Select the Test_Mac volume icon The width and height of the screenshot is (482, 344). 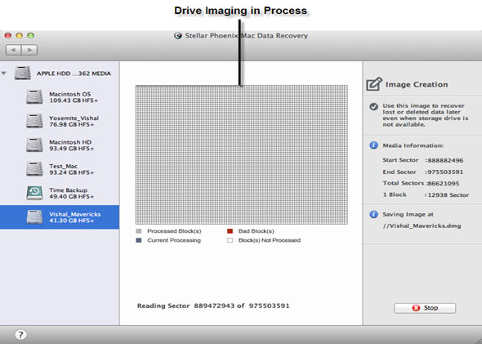click(x=34, y=169)
